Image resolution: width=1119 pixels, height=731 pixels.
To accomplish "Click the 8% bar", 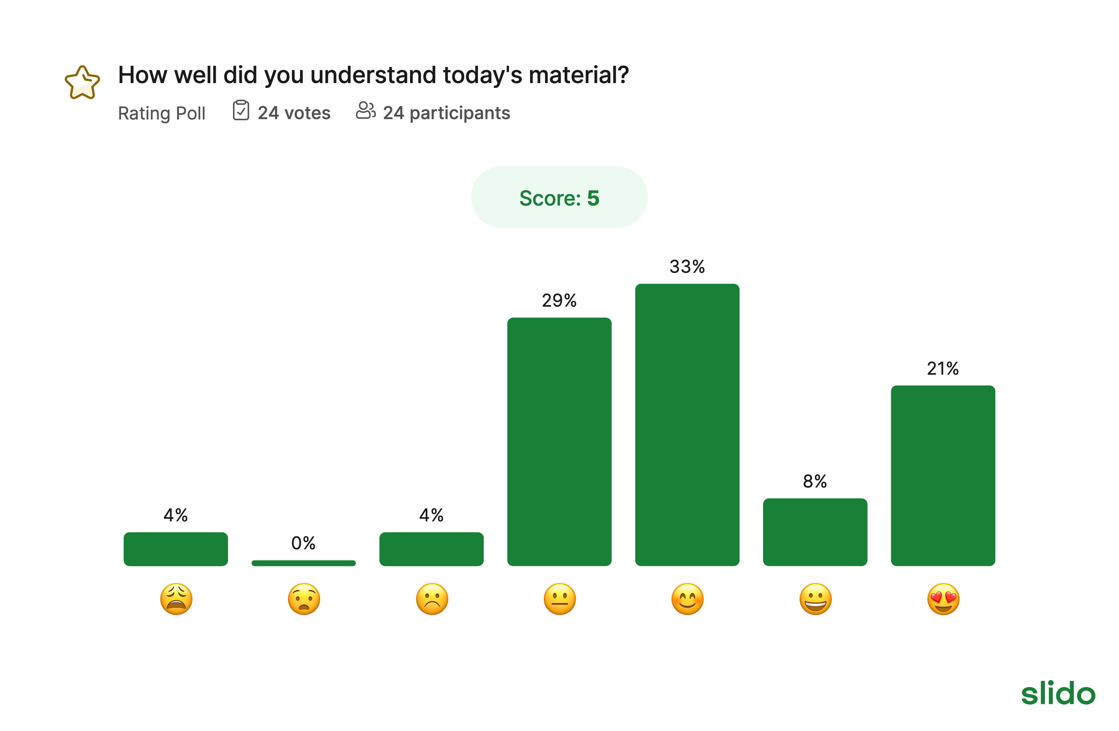I will click(x=815, y=532).
